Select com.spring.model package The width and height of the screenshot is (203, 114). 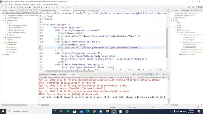16,30
